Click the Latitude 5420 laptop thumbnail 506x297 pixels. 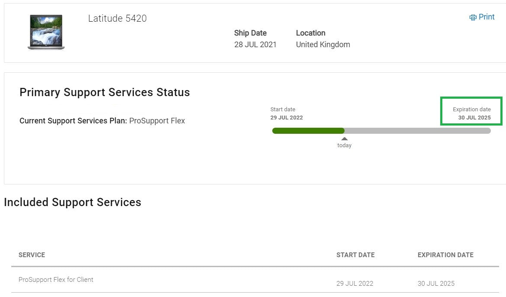46,32
